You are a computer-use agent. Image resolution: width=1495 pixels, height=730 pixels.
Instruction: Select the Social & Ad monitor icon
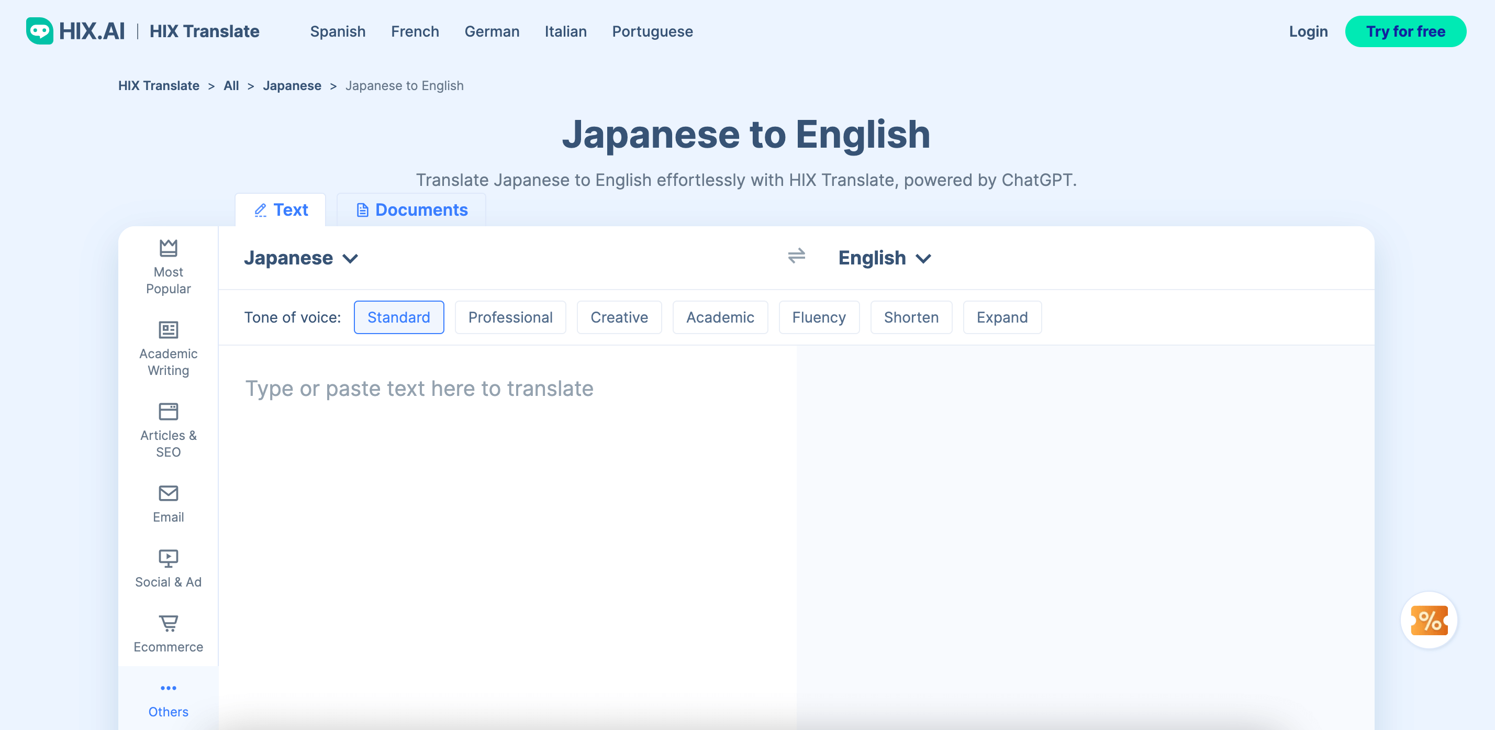coord(169,558)
